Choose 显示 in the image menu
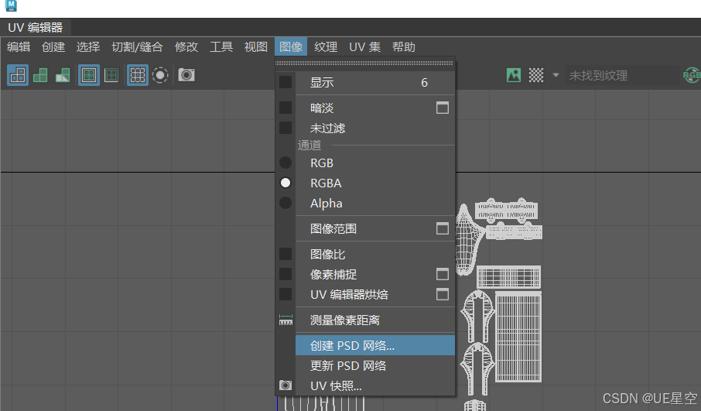Image resolution: width=701 pixels, height=411 pixels. [x=375, y=82]
